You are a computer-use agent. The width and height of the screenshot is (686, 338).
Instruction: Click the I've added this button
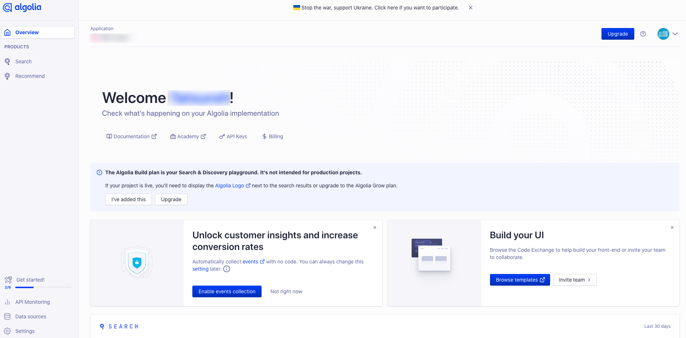pyautogui.click(x=129, y=199)
